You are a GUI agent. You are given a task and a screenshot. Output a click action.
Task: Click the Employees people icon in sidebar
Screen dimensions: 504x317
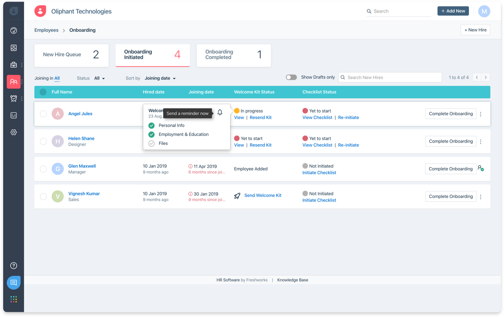tap(13, 81)
